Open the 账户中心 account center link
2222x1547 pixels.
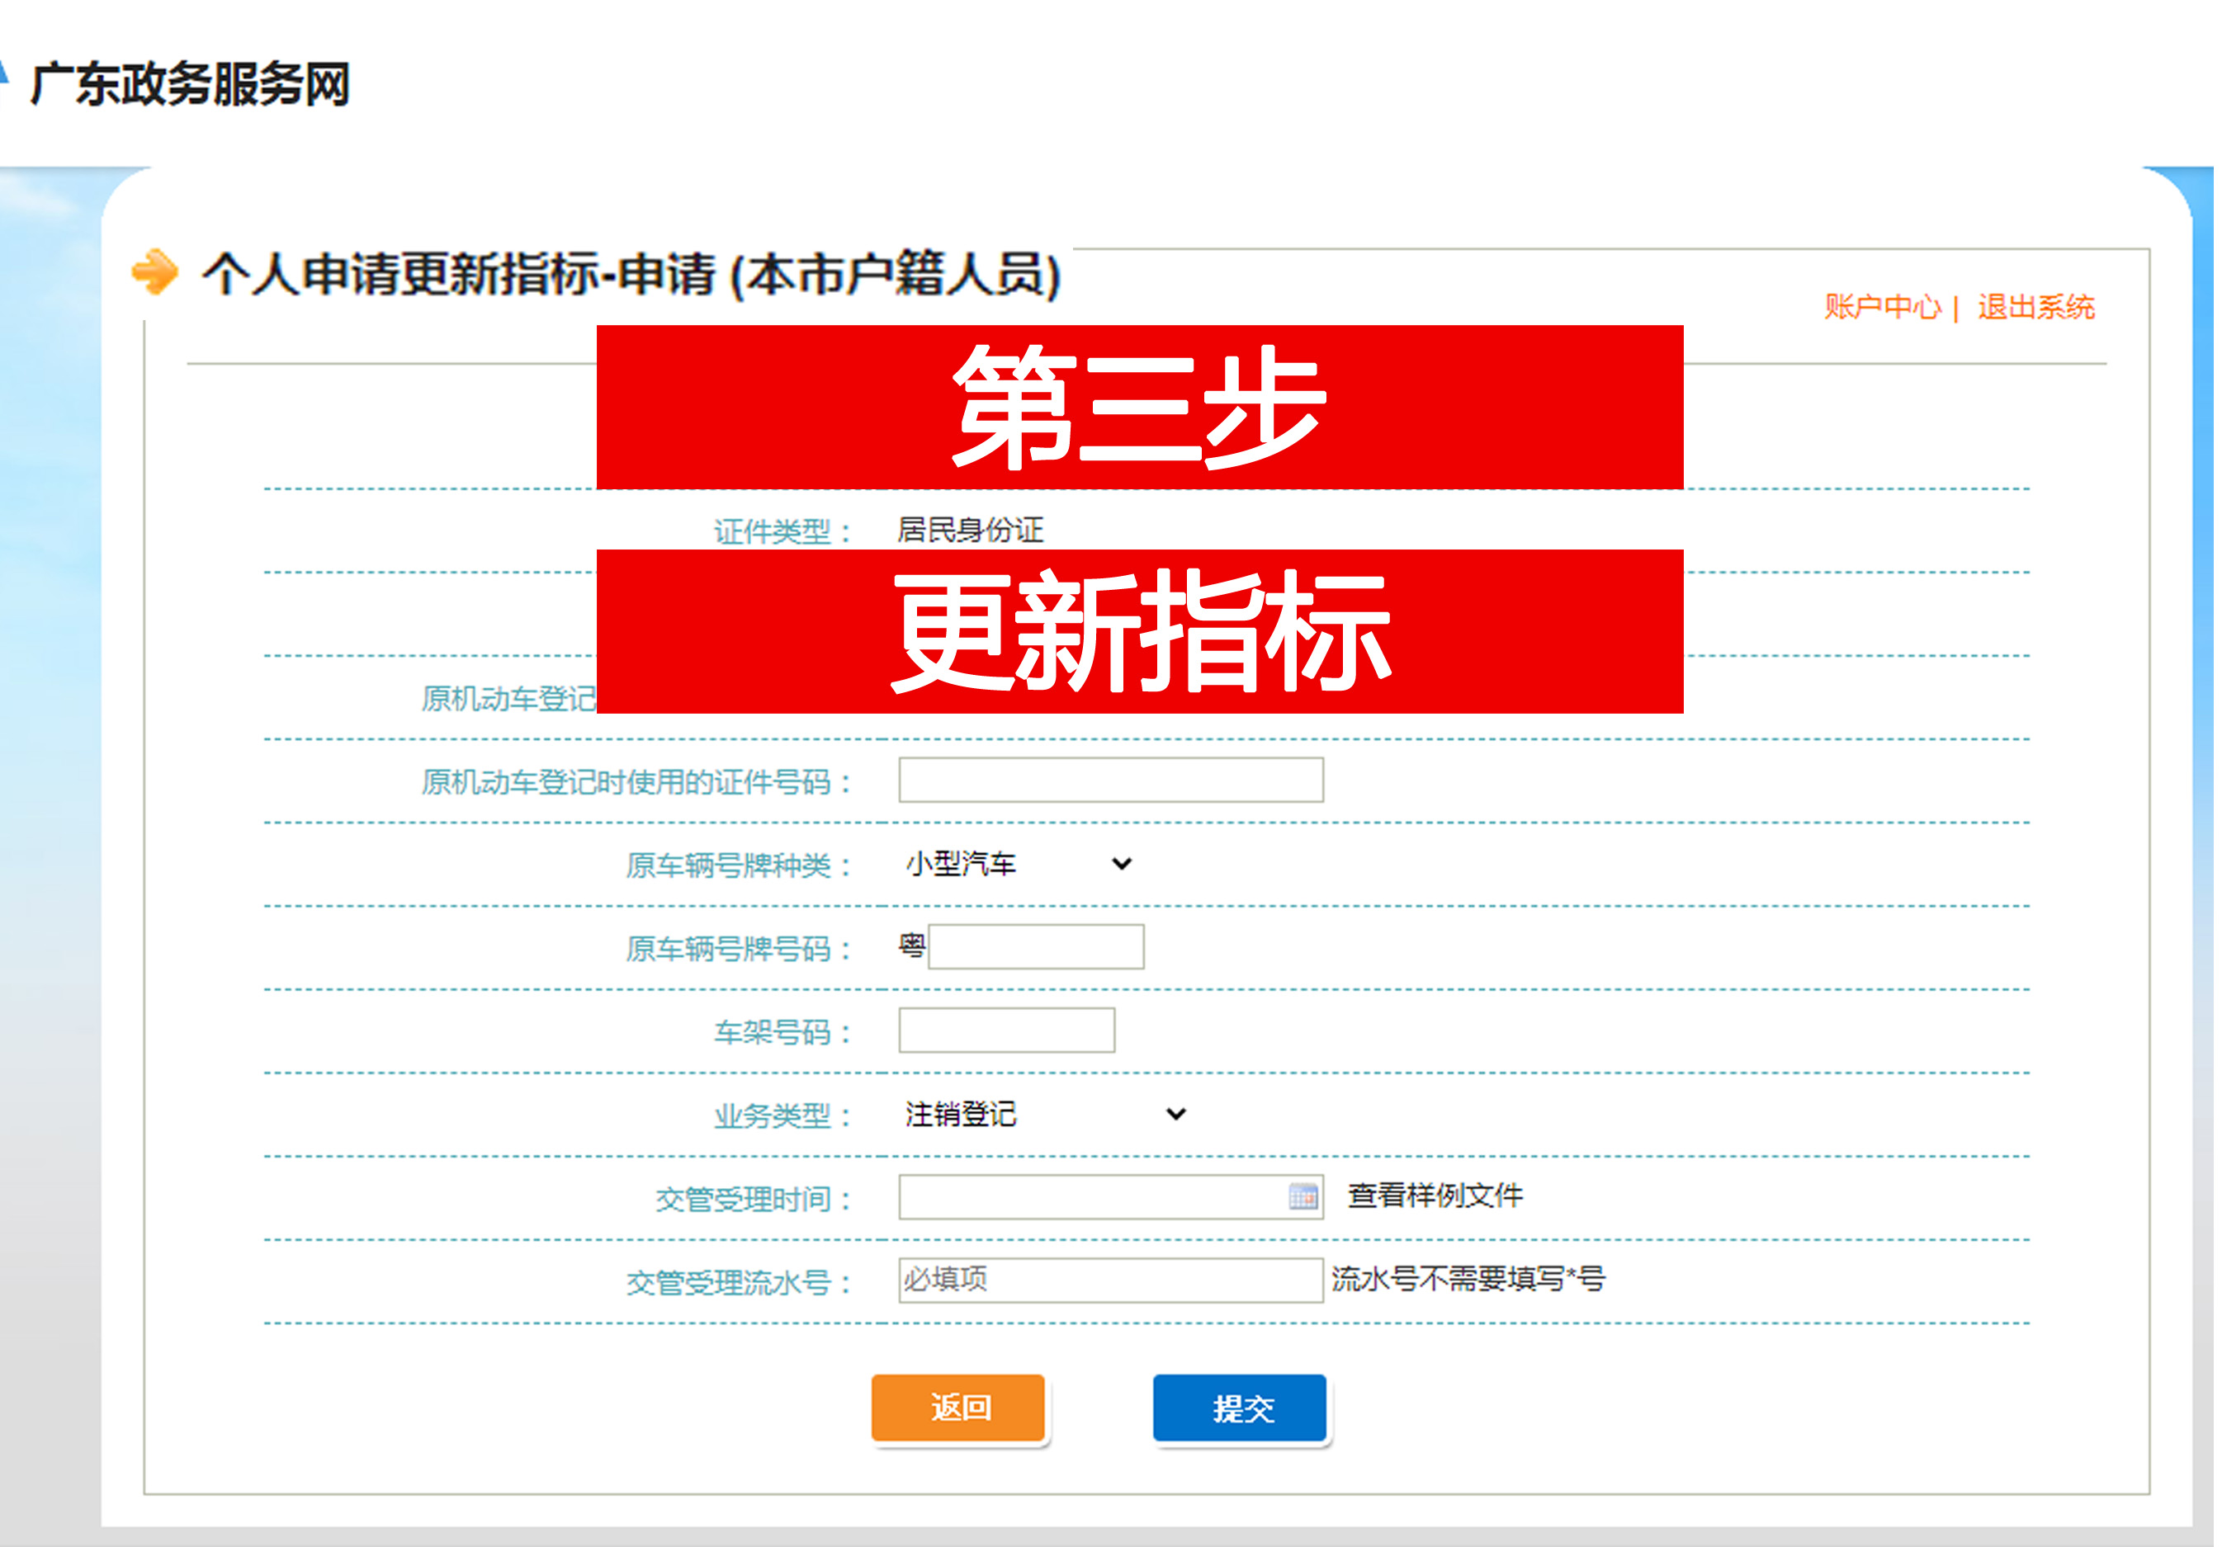1882,307
